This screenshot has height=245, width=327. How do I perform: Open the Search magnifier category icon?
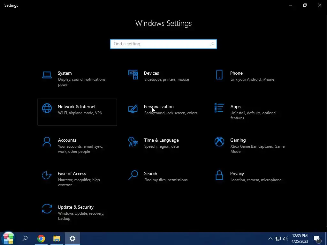point(133,175)
